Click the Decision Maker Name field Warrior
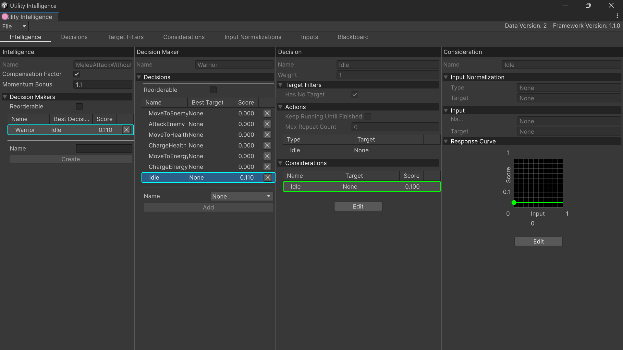623x350 pixels. (x=234, y=65)
